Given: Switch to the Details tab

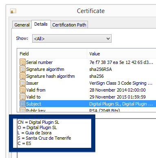Looking at the screenshot, I should pos(41,24).
